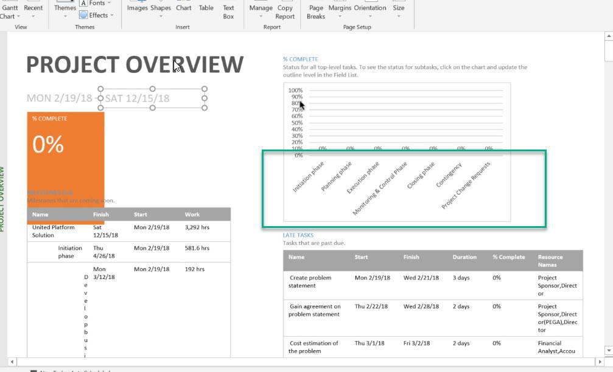The height and width of the screenshot is (372, 613).
Task: Click the MON 2/19/18 start date text
Action: [60, 98]
